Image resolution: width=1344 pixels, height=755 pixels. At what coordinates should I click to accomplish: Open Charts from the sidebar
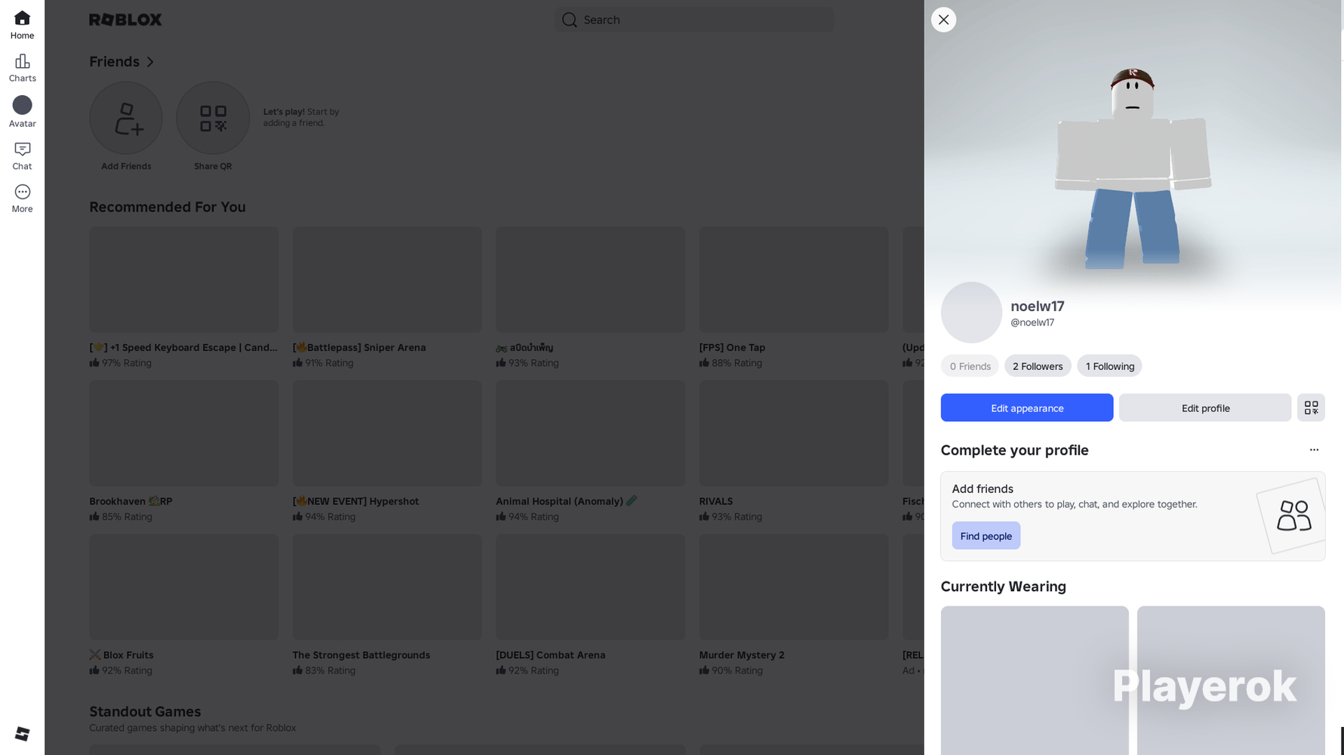pos(22,68)
